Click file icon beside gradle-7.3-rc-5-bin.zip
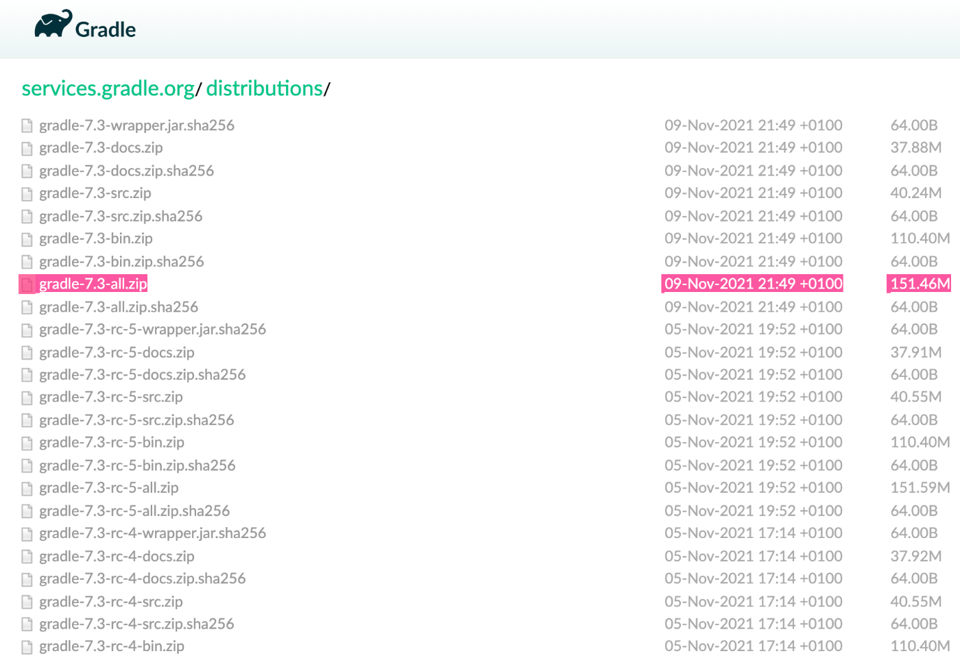This screenshot has height=658, width=960. (27, 443)
